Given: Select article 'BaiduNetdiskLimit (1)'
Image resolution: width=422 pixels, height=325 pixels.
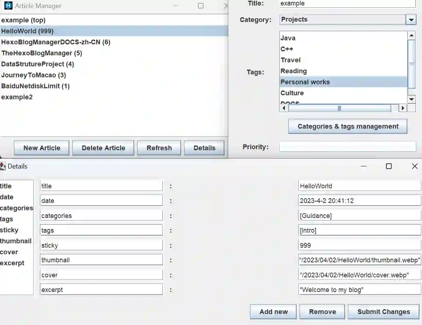Looking at the screenshot, I should 114,86.
